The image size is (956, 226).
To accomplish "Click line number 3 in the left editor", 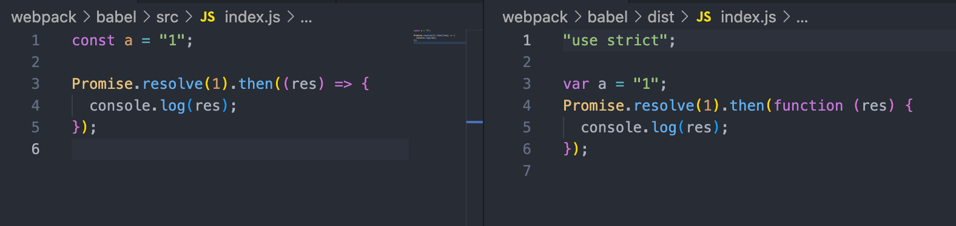I will (35, 84).
